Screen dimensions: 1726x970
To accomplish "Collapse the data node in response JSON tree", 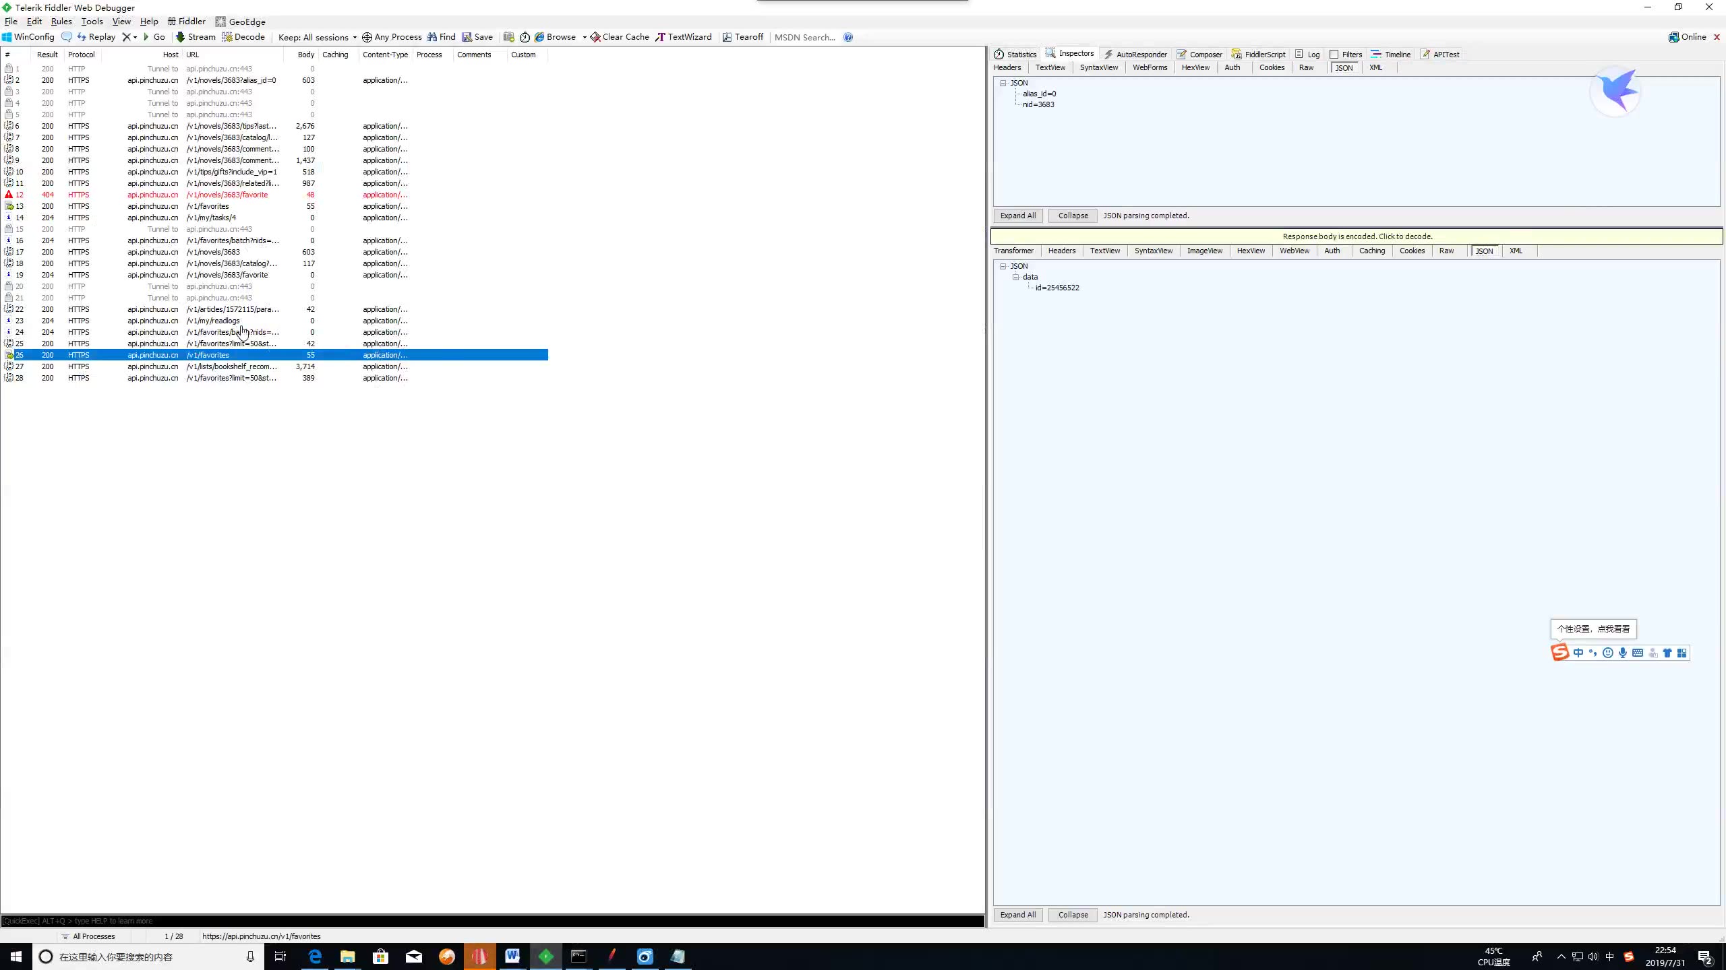I will 1016,277.
